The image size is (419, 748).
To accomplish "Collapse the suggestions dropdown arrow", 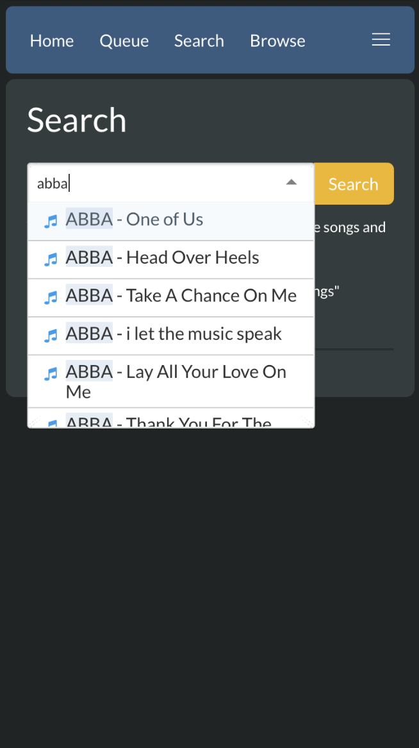I will pyautogui.click(x=292, y=183).
